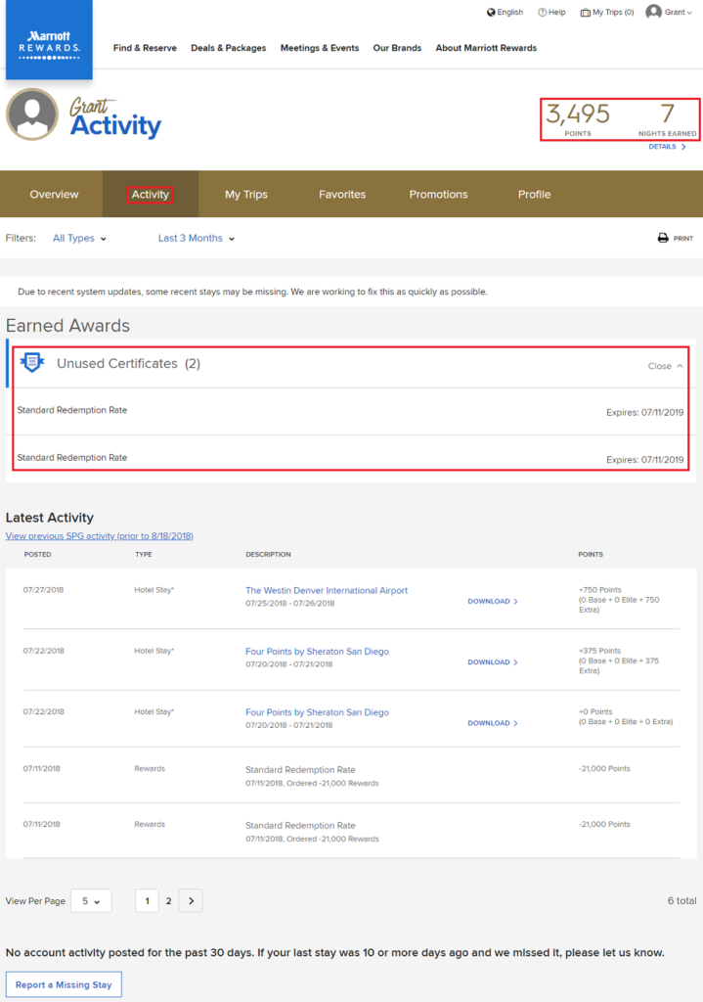
Task: Switch to the Promotions tab
Action: click(437, 194)
